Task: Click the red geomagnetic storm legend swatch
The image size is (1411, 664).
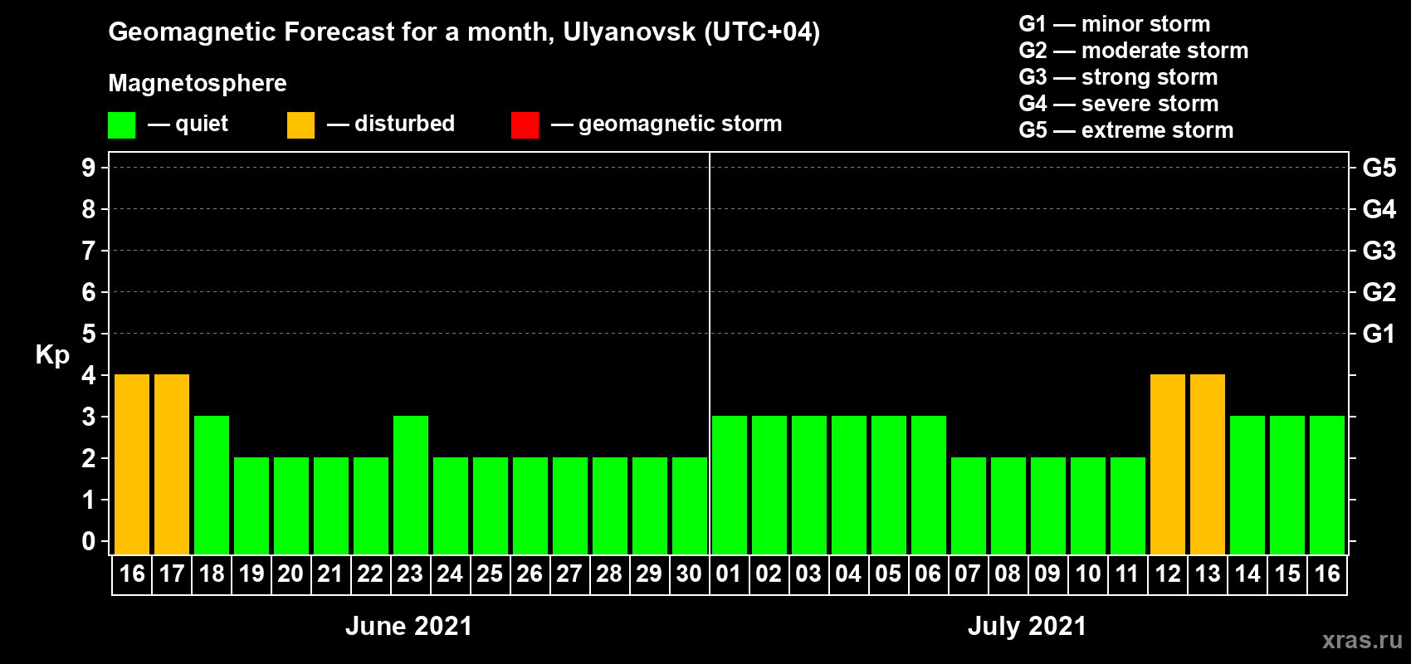Action: [x=525, y=125]
